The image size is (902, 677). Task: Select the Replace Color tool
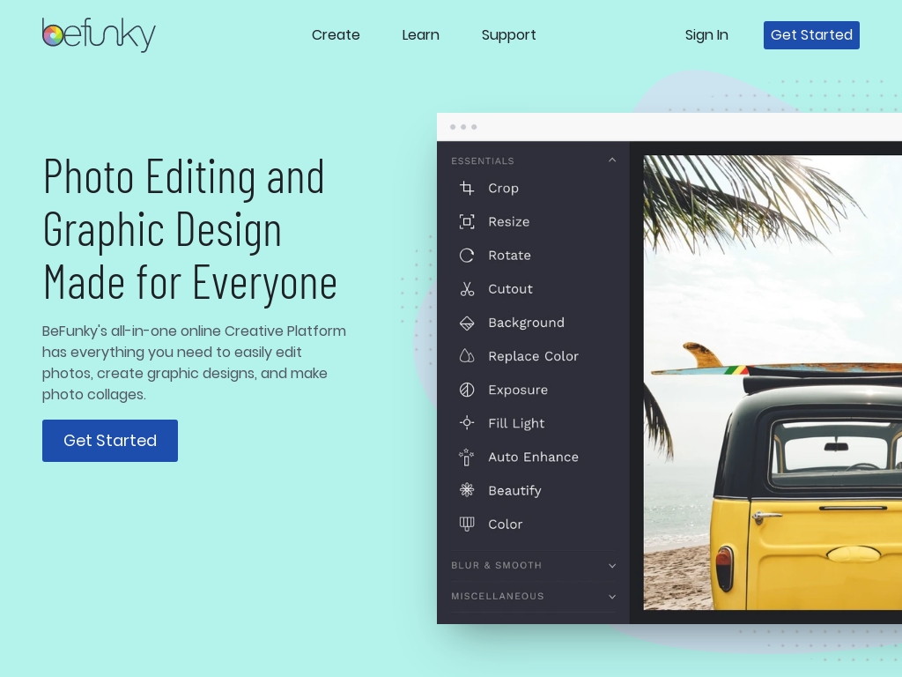533,356
